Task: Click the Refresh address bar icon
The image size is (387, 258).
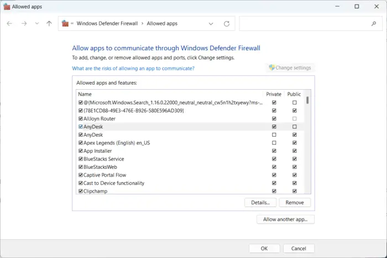Action: pos(227,24)
